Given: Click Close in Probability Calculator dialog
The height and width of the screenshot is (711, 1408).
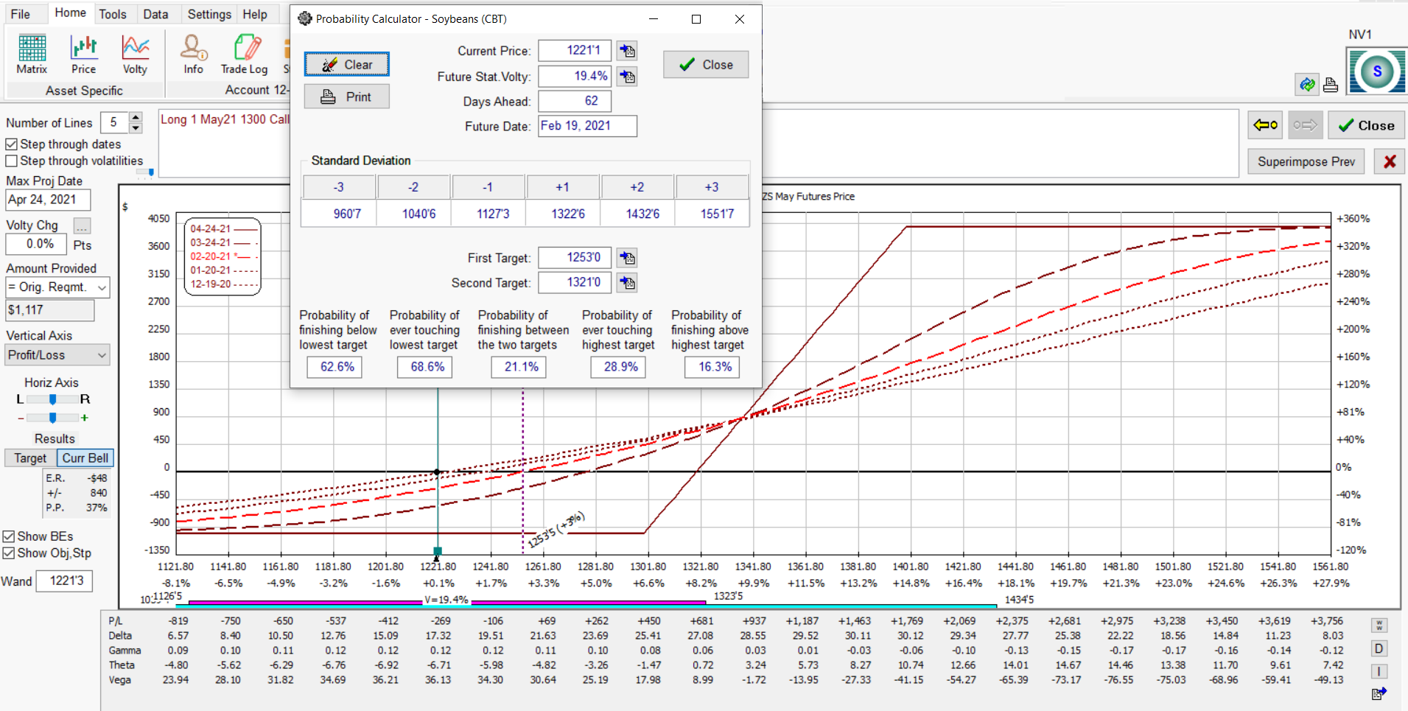Looking at the screenshot, I should [x=706, y=65].
